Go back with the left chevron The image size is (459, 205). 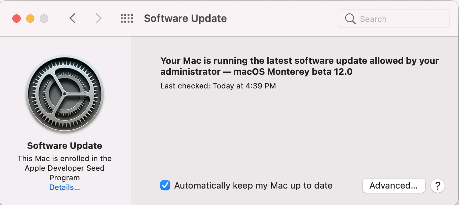[72, 18]
